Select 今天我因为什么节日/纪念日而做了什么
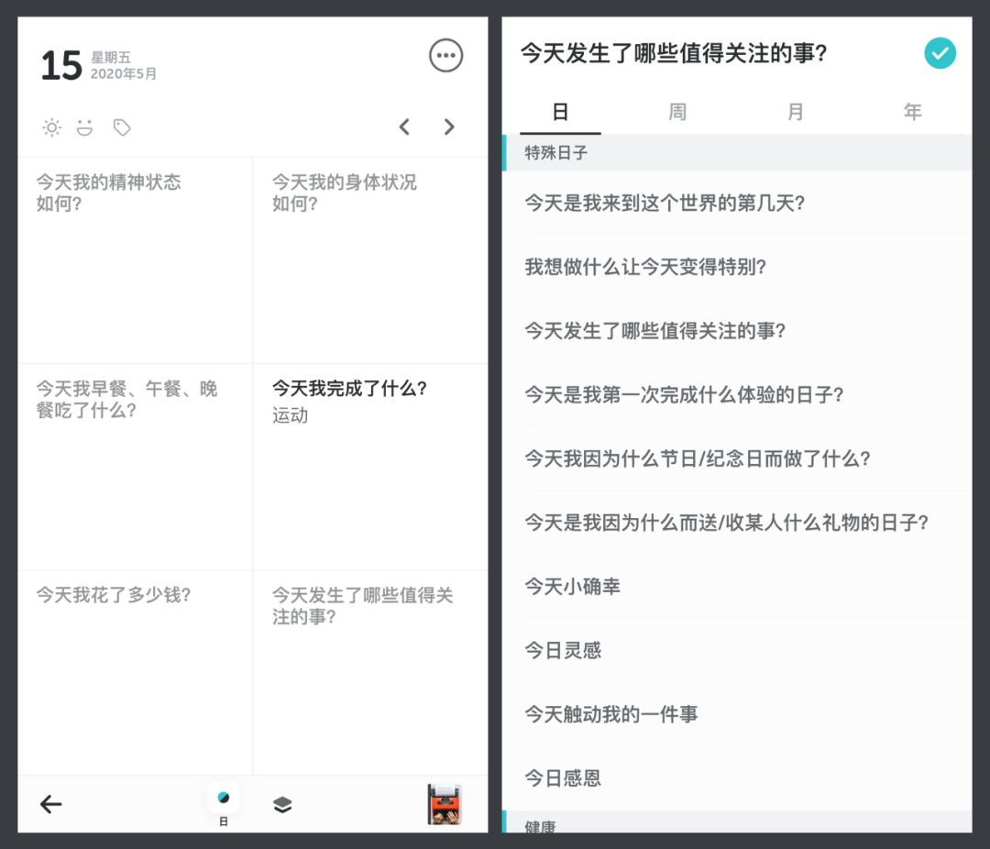990x849 pixels. tap(737, 458)
